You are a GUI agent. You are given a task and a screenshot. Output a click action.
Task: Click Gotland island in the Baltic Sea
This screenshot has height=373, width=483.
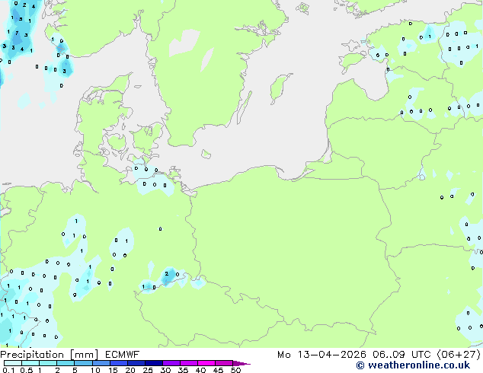(279, 88)
